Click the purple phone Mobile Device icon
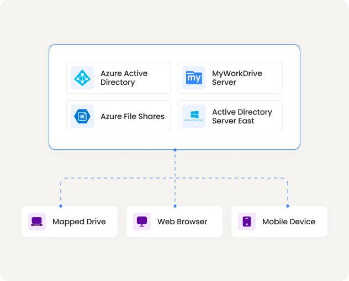 pyautogui.click(x=247, y=221)
